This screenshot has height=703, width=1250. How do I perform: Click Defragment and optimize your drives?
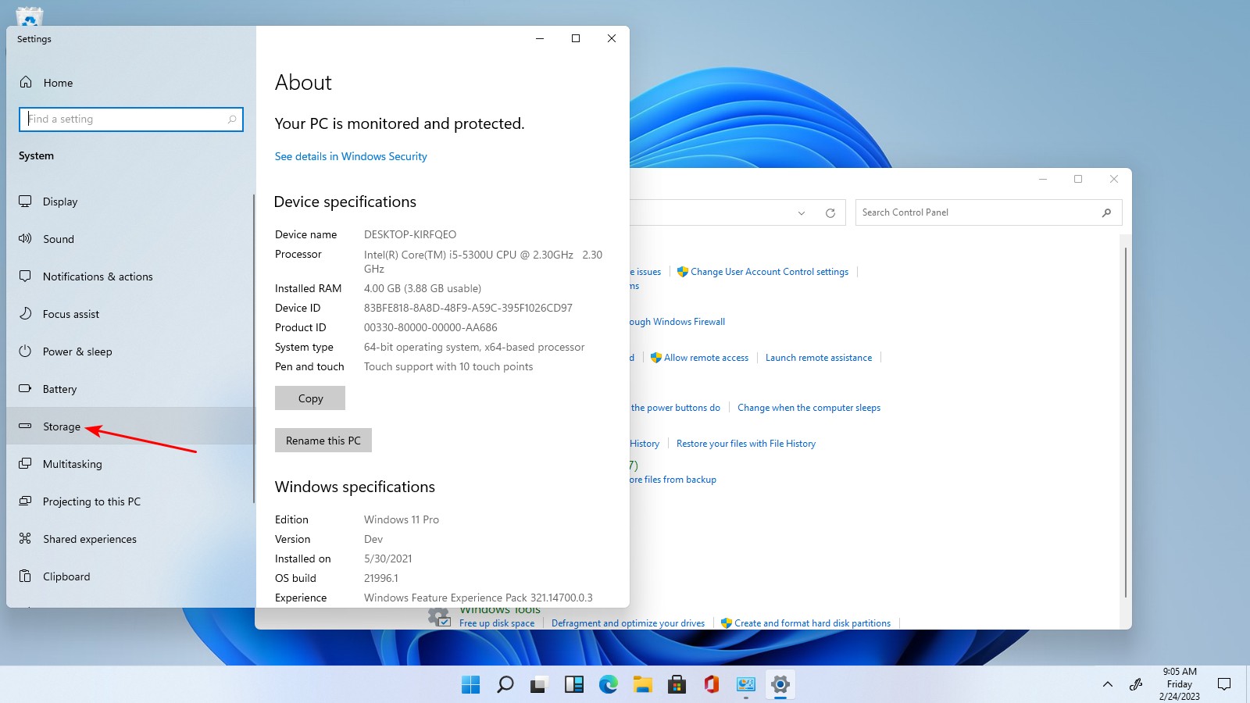628,623
